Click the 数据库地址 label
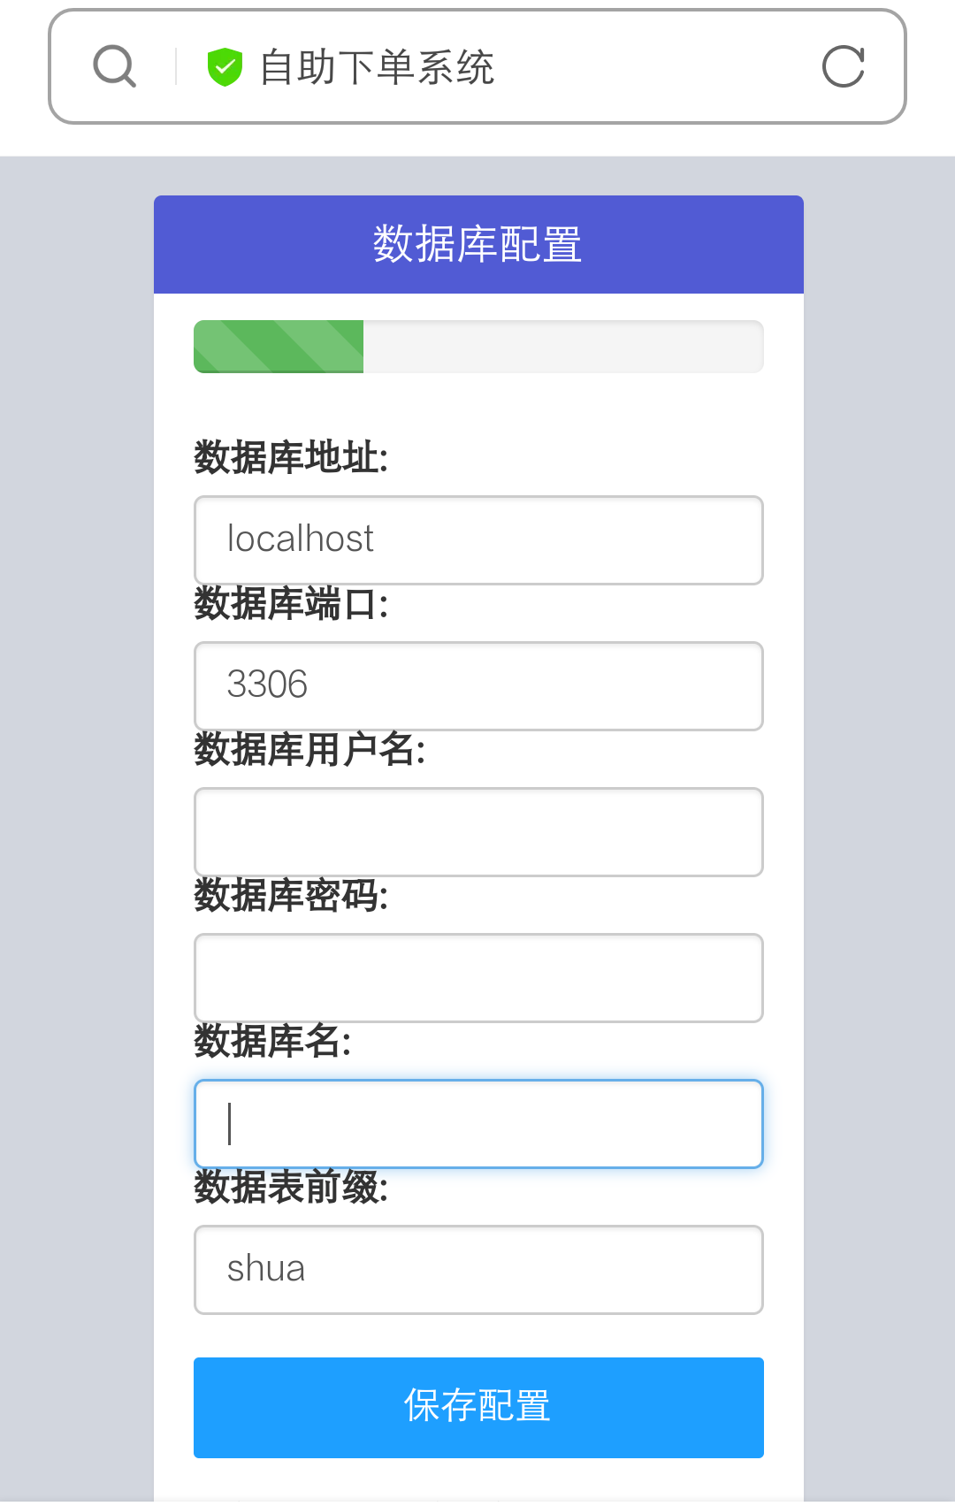Viewport: 955px width, 1506px height. click(291, 458)
